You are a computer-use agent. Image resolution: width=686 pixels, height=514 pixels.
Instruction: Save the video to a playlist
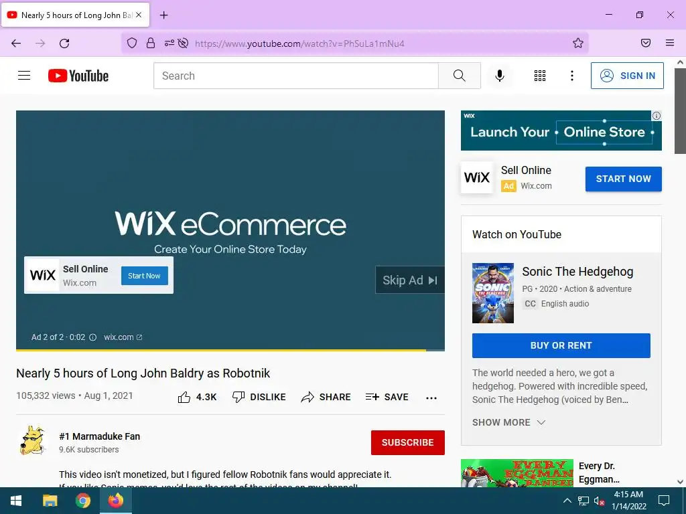pyautogui.click(x=387, y=397)
